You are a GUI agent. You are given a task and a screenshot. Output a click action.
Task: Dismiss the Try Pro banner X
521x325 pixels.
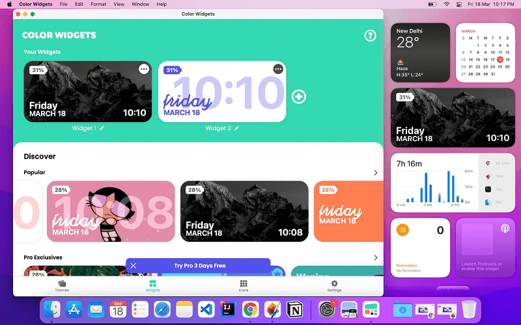pyautogui.click(x=134, y=266)
